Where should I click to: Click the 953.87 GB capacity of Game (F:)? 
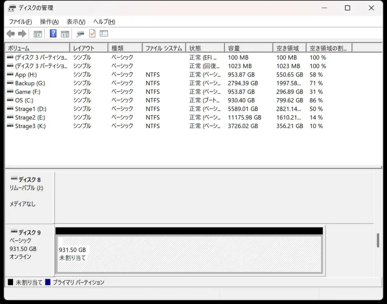tap(241, 92)
